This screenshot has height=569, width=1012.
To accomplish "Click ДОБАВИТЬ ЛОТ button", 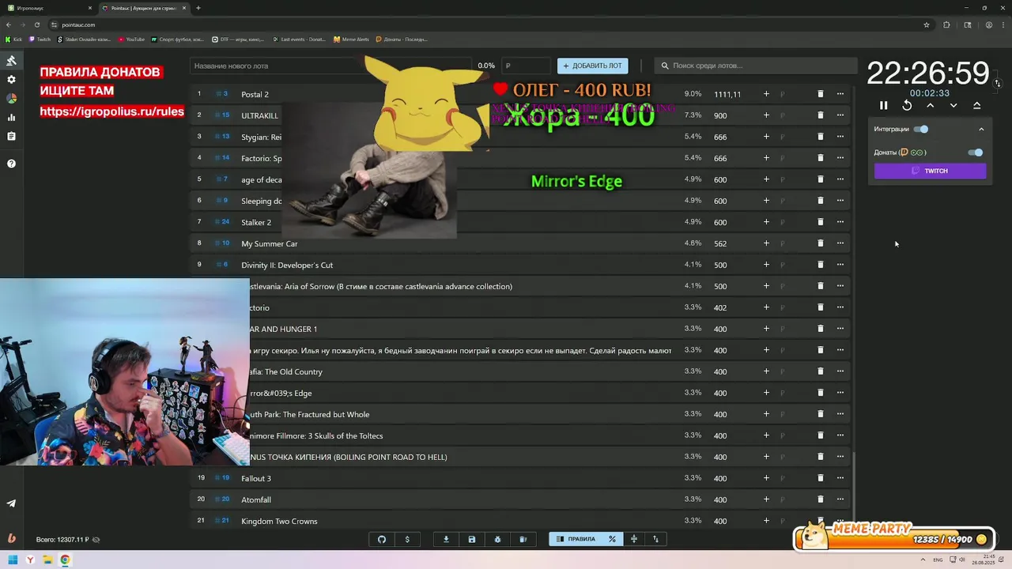I will [x=592, y=66].
